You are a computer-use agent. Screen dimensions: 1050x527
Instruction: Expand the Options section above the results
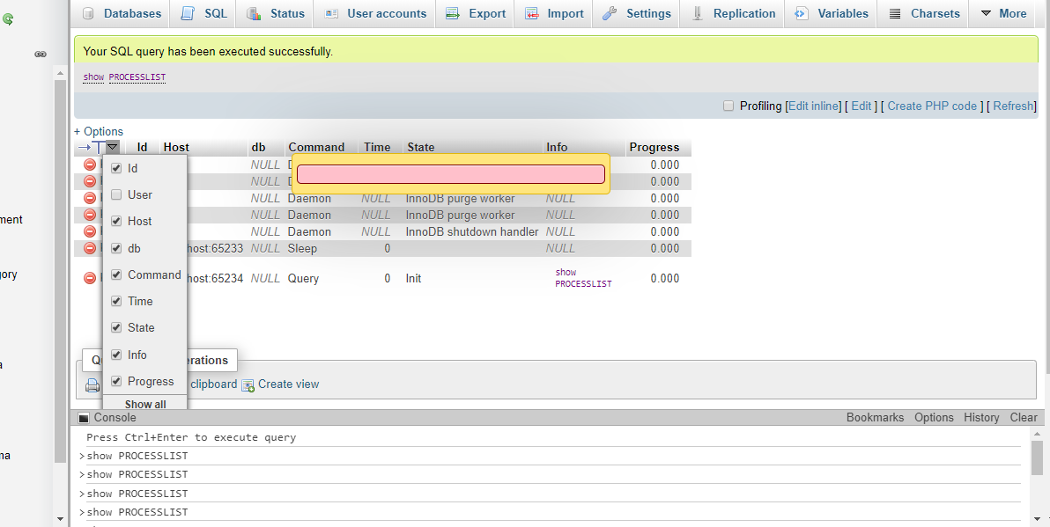pos(97,131)
